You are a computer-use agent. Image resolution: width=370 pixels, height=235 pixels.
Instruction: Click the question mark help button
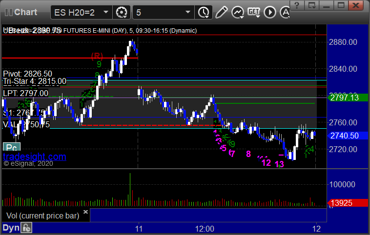tap(297, 5)
